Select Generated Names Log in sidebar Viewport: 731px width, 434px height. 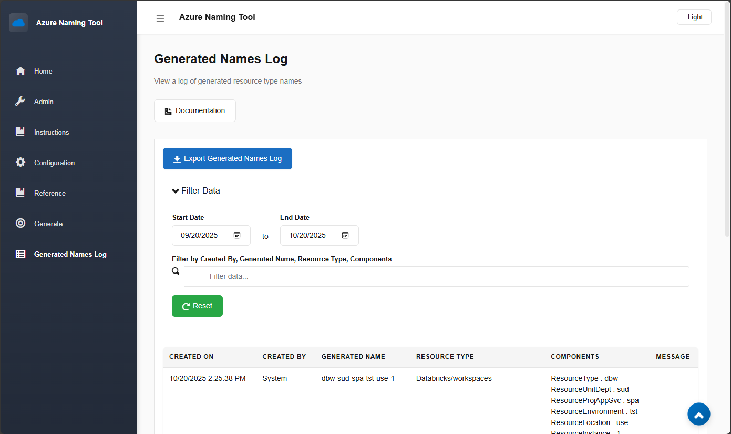click(70, 254)
